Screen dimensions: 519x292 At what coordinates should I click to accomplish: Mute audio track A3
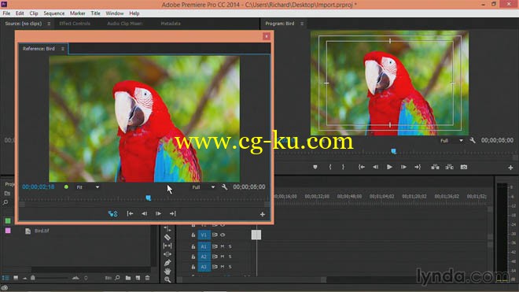point(223,267)
